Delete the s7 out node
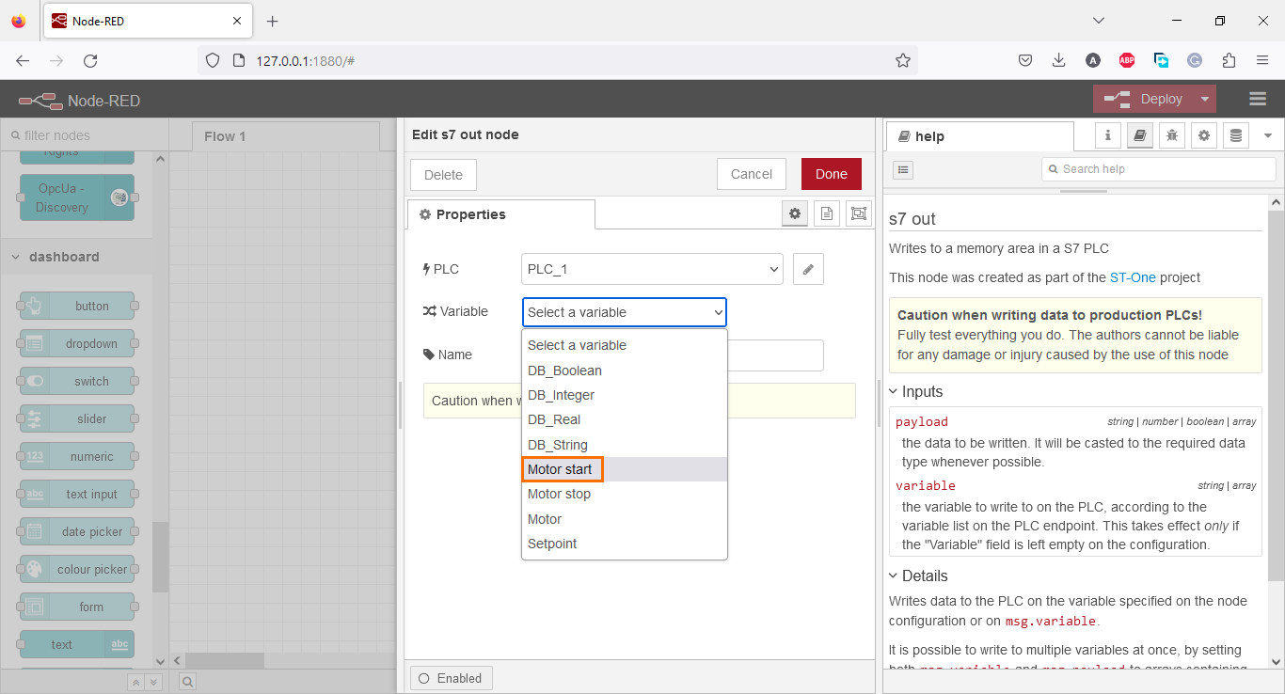1285x694 pixels. tap(443, 175)
